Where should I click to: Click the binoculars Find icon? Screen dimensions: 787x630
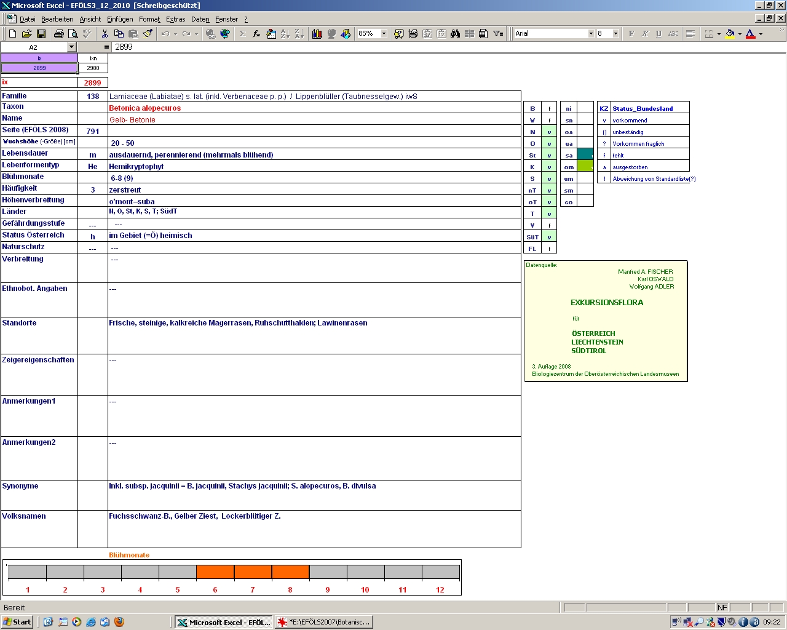[455, 34]
